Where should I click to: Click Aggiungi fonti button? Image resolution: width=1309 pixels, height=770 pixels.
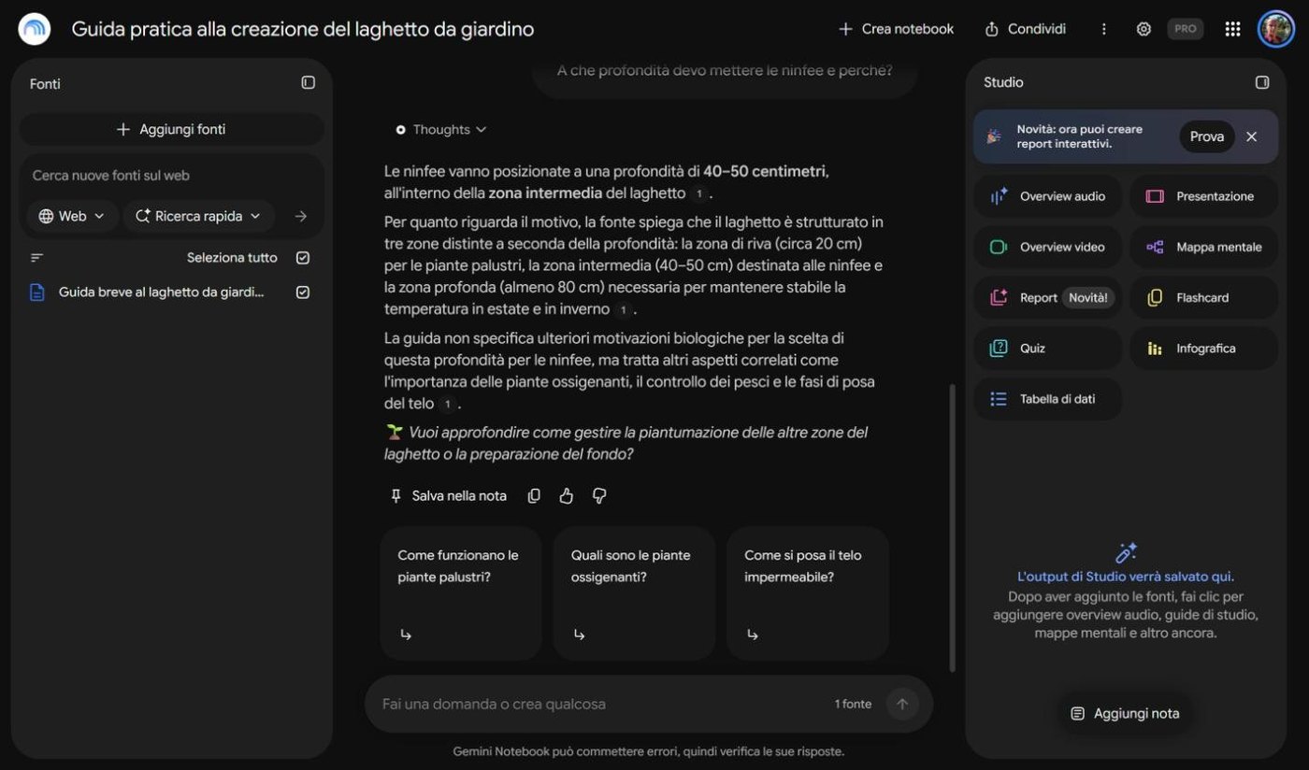click(172, 129)
